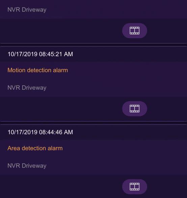This screenshot has height=198, width=187.
Task: Select the 10/17/2019 08:44:46 AM timestamp header
Action: pos(40,132)
